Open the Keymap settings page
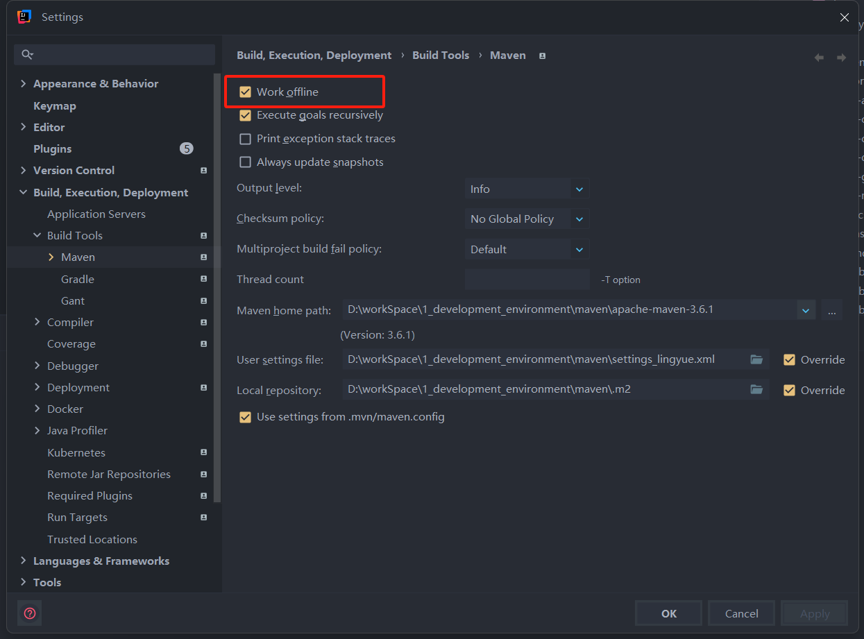This screenshot has width=864, height=639. click(55, 106)
